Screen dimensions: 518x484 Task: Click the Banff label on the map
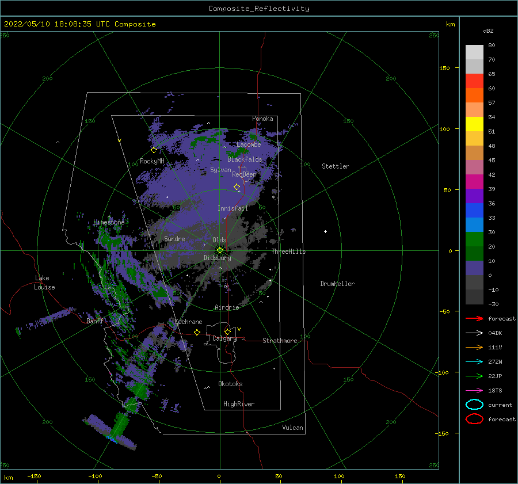point(95,321)
